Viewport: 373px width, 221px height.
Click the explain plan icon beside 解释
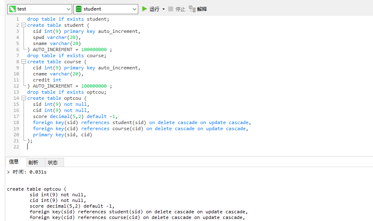[192, 9]
